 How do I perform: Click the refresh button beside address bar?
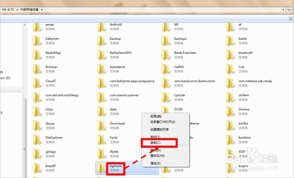289,10
